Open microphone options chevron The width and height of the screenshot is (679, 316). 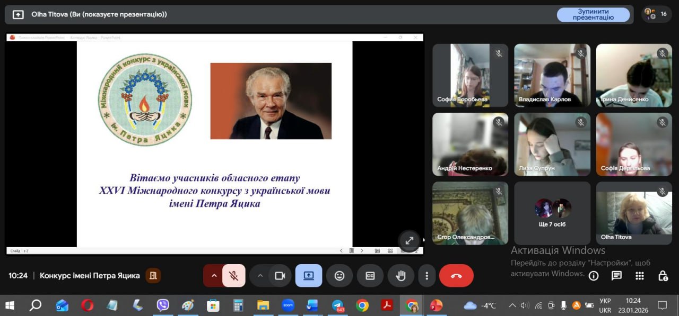[214, 276]
